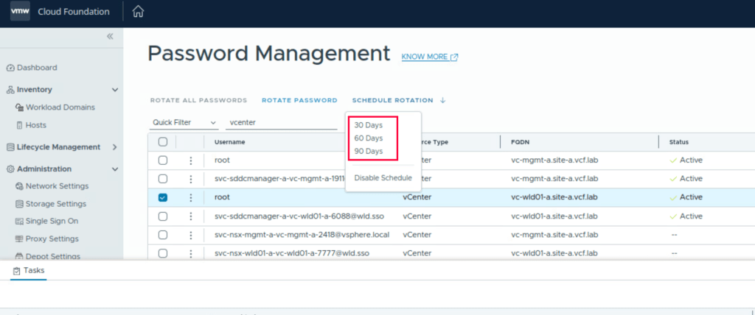This screenshot has width=755, height=315.
Task: Click the Proxy Settings icon
Action: tap(20, 239)
